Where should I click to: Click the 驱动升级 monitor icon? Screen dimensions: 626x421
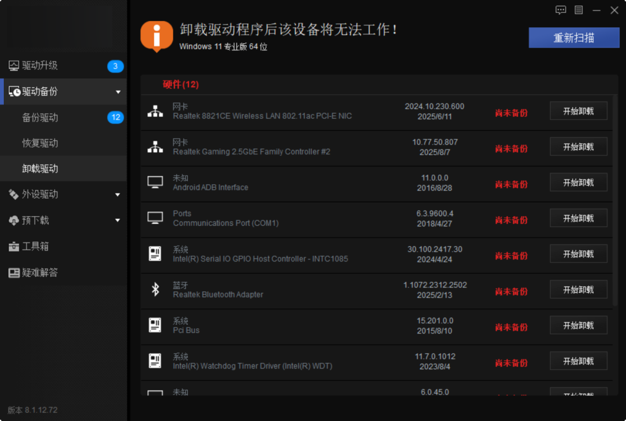pyautogui.click(x=14, y=65)
